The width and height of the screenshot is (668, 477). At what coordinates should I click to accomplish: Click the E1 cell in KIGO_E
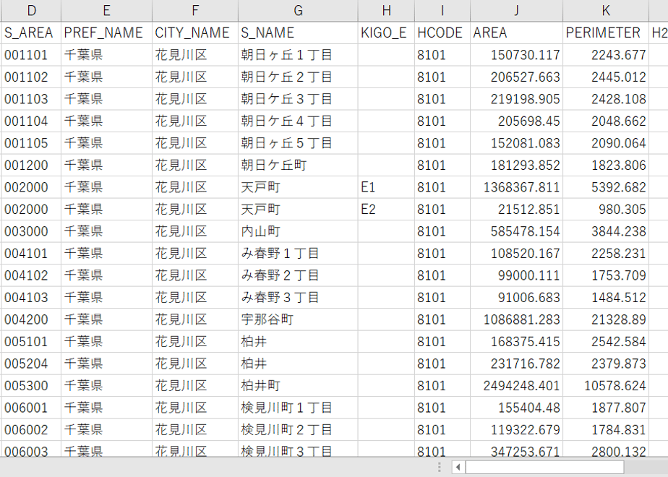tap(386, 187)
